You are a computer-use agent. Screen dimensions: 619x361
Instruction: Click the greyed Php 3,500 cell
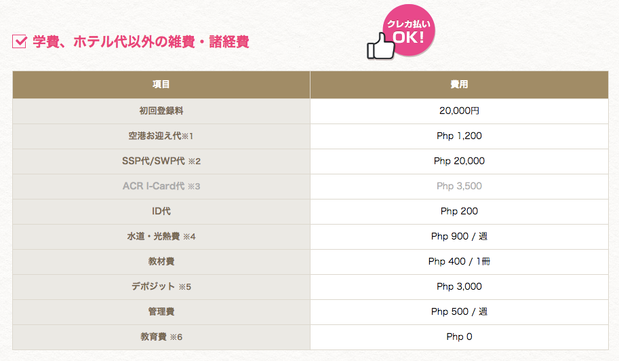[x=459, y=186]
